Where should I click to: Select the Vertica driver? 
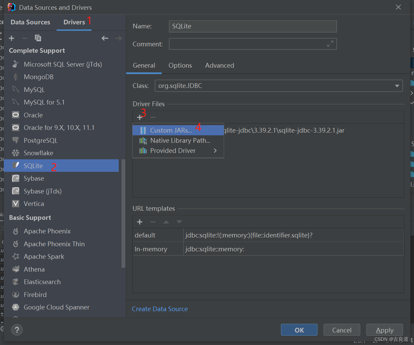(61, 204)
